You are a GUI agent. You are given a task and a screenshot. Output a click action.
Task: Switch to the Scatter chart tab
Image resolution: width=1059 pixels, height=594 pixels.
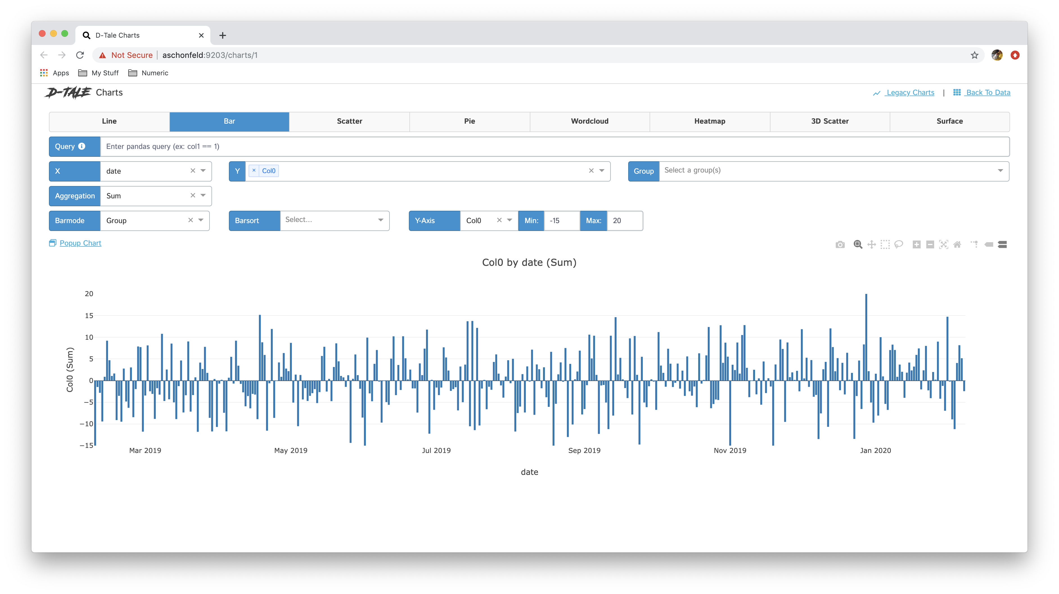pos(350,121)
